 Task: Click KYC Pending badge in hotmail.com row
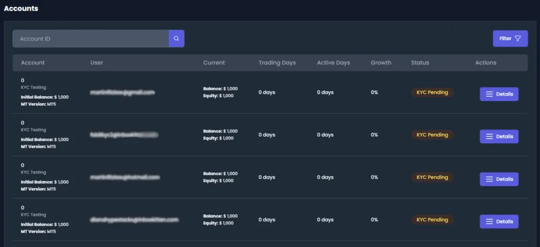click(x=432, y=177)
